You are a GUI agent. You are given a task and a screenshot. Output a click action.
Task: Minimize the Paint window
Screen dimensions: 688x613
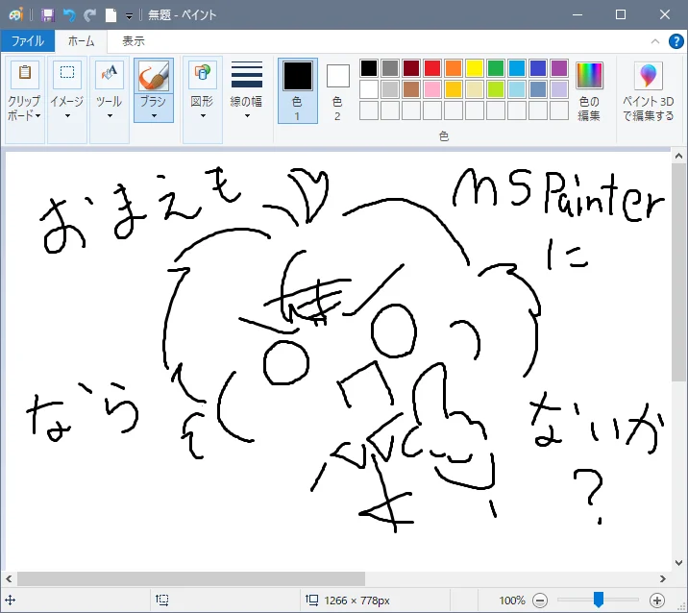[577, 15]
